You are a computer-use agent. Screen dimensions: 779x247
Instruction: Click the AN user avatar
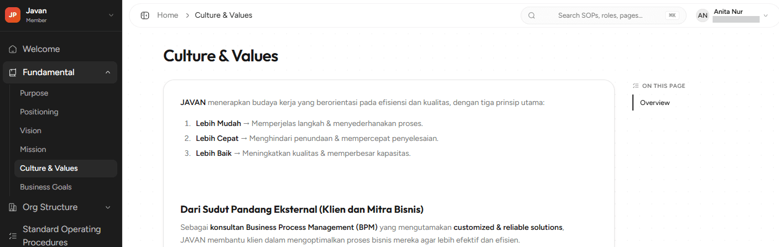(x=703, y=15)
